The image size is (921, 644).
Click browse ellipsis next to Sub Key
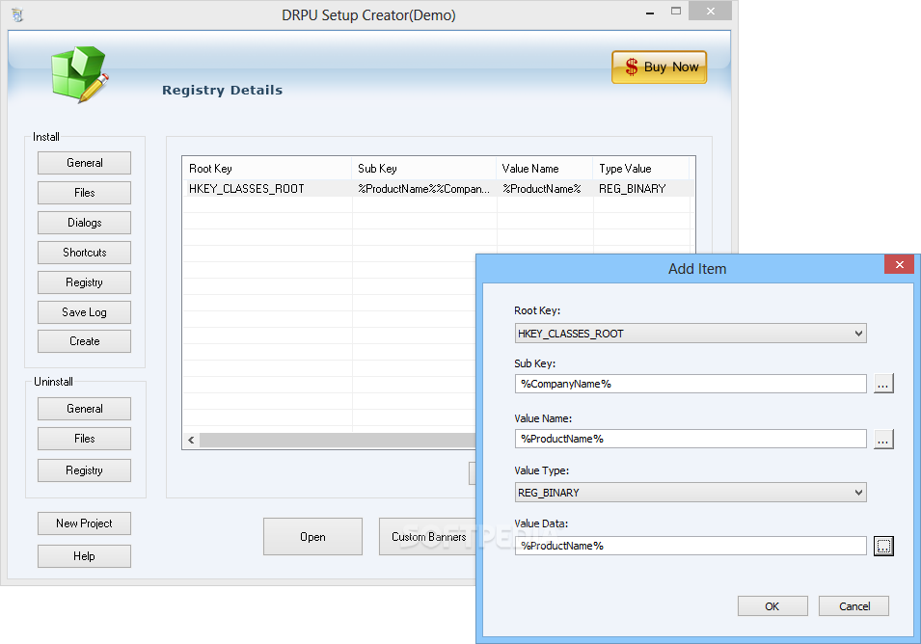pos(883,384)
